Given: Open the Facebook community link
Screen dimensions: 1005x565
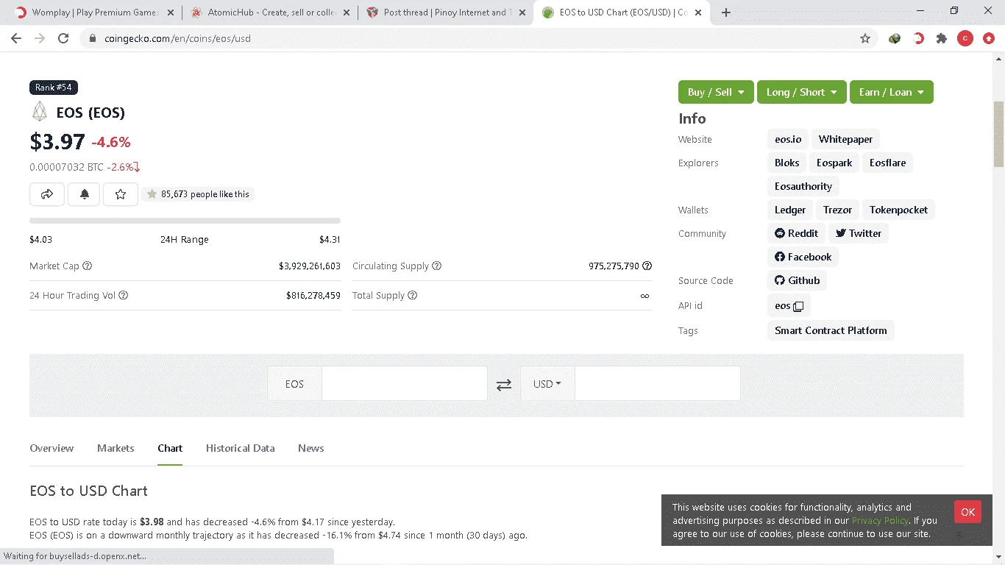Looking at the screenshot, I should point(803,257).
